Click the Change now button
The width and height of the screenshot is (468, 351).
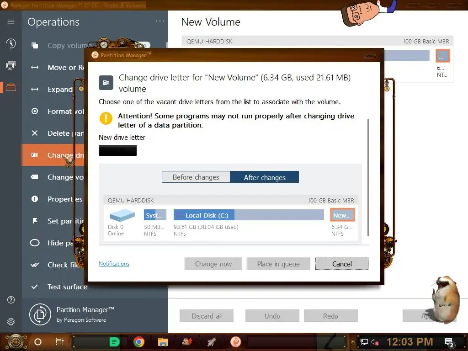point(213,264)
